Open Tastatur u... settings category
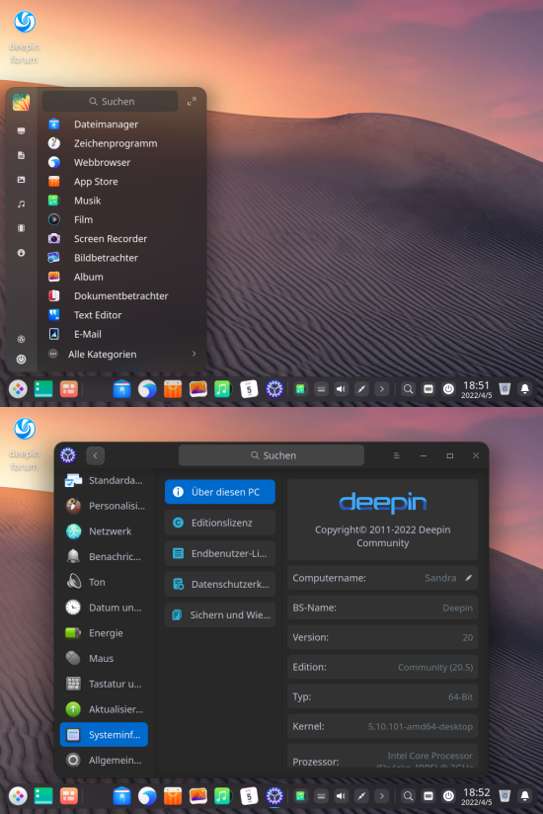543x814 pixels. coord(104,684)
